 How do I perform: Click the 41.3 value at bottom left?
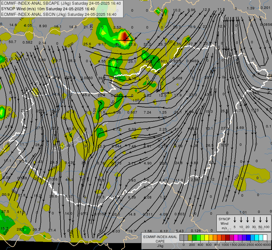click(21, 212)
